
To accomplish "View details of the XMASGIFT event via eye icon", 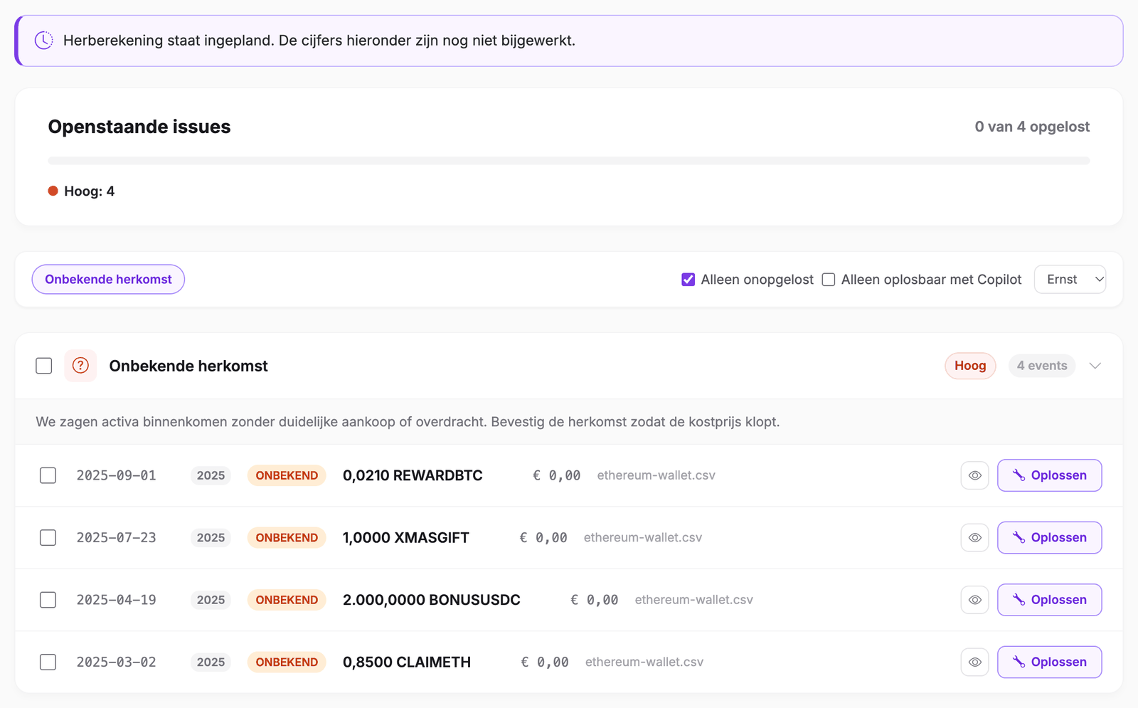I will (974, 538).
